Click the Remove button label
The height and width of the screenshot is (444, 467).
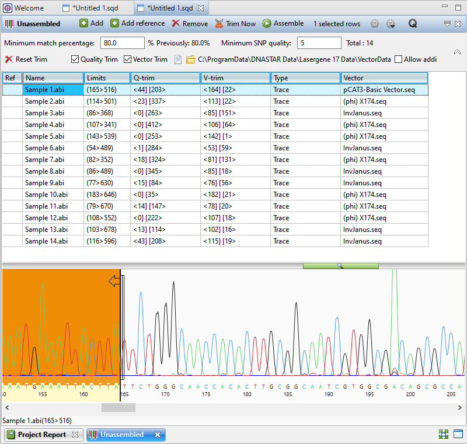point(195,24)
